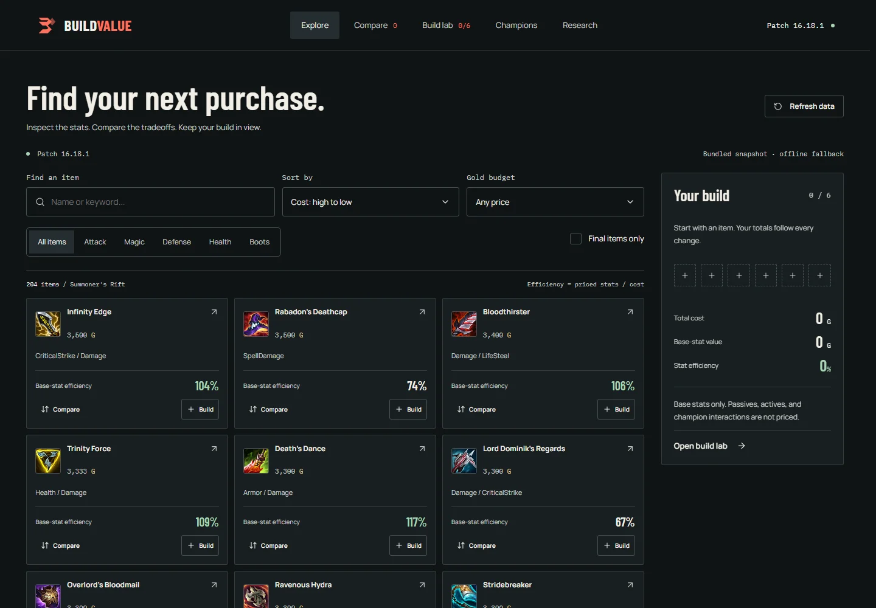This screenshot has height=608, width=876.
Task: Click the arrow next to Open build lab
Action: [x=742, y=446]
